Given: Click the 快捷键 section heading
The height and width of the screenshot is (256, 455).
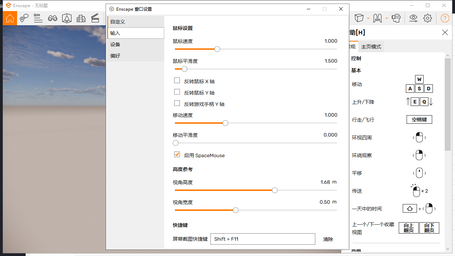Looking at the screenshot, I should (180, 225).
